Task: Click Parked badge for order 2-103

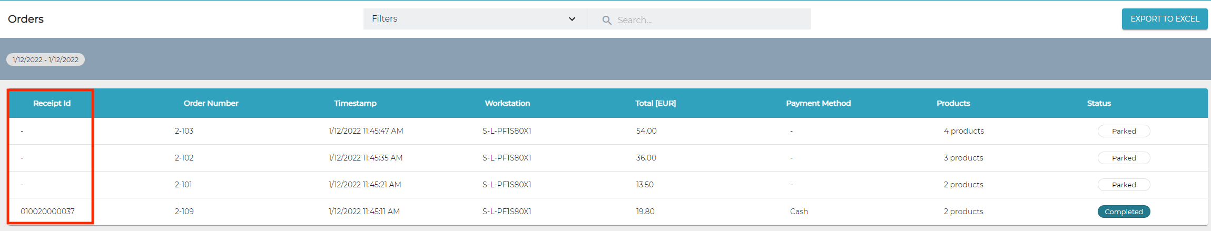Action: [x=1124, y=131]
